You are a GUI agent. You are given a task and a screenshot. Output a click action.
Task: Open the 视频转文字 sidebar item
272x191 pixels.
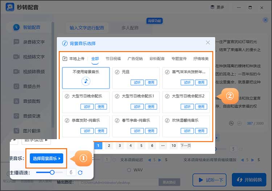(x=29, y=57)
